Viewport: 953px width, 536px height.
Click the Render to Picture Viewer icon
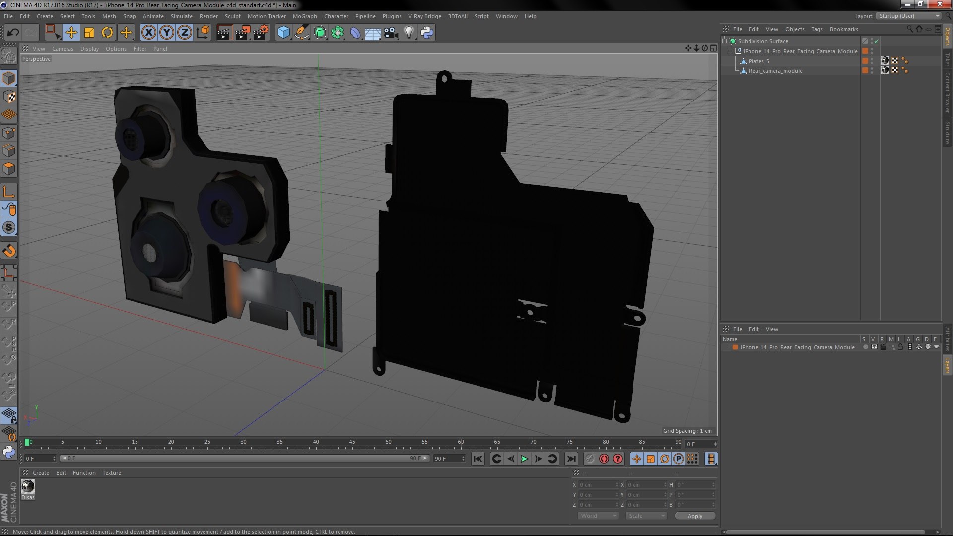coord(243,33)
